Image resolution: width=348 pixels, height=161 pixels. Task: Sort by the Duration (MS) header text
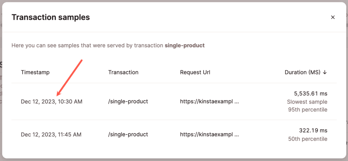pos(302,72)
